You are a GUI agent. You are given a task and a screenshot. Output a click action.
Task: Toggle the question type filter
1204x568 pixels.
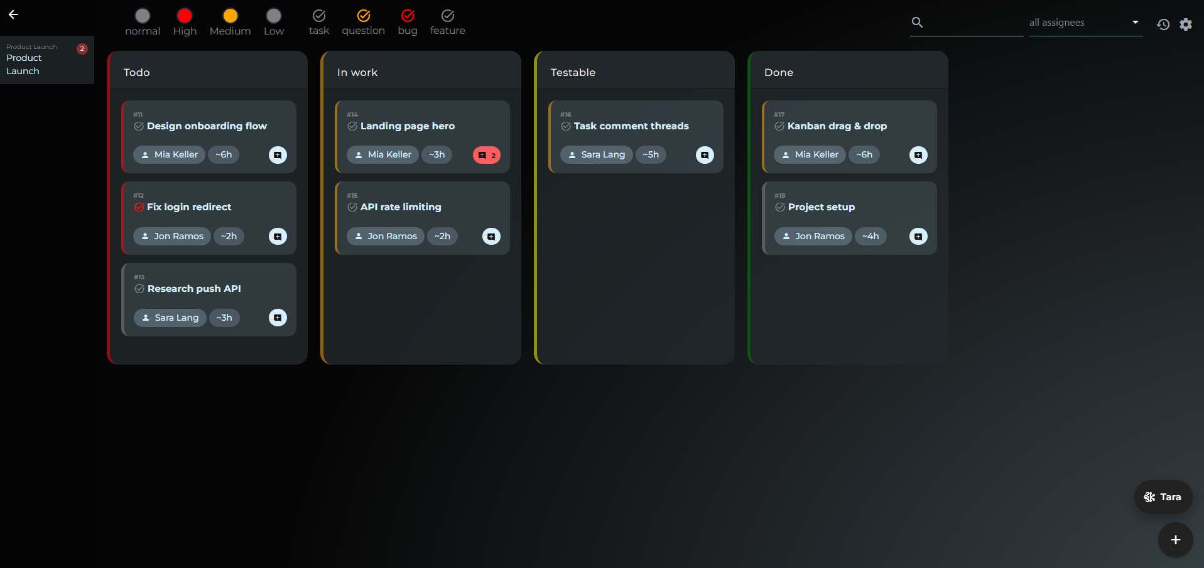[363, 22]
